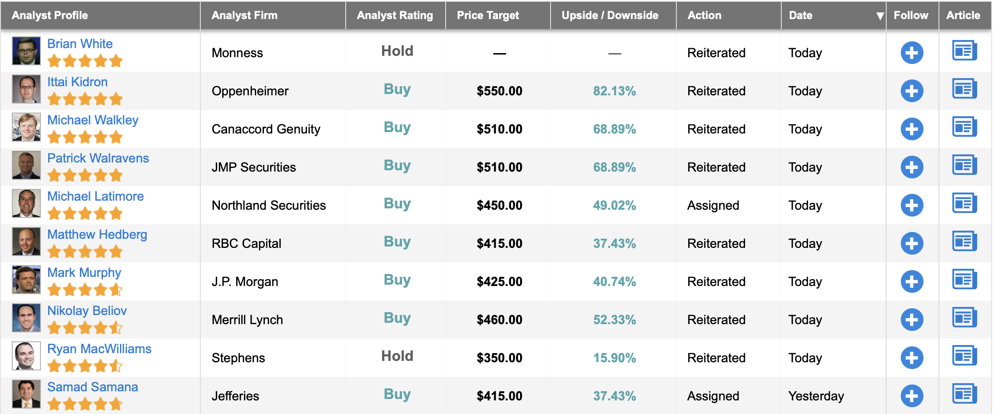The image size is (993, 414).
Task: Open Samad Samana's article icon
Action: (x=964, y=394)
